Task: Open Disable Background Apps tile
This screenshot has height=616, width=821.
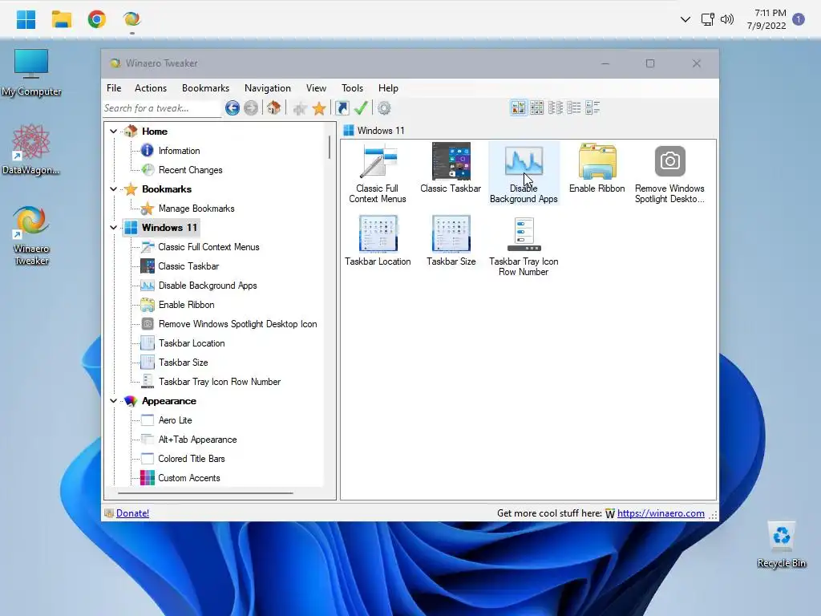Action: click(524, 173)
